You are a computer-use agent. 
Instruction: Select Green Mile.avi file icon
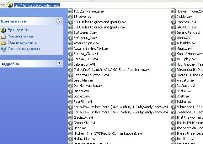click(x=70, y=123)
